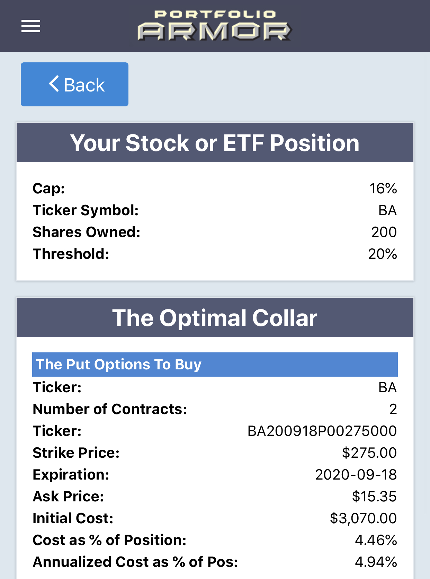Click the Ask Price $15.35 value
This screenshot has height=579, width=430.
pos(374,497)
